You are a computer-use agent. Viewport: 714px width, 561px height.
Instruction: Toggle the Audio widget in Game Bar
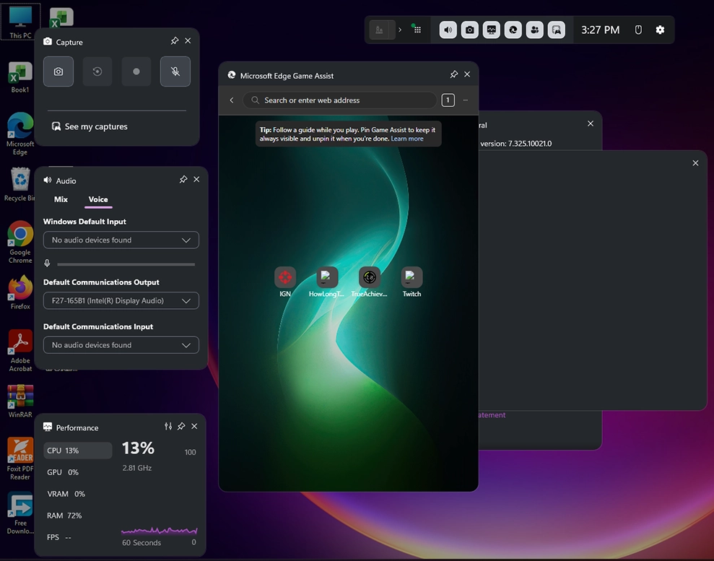click(448, 30)
